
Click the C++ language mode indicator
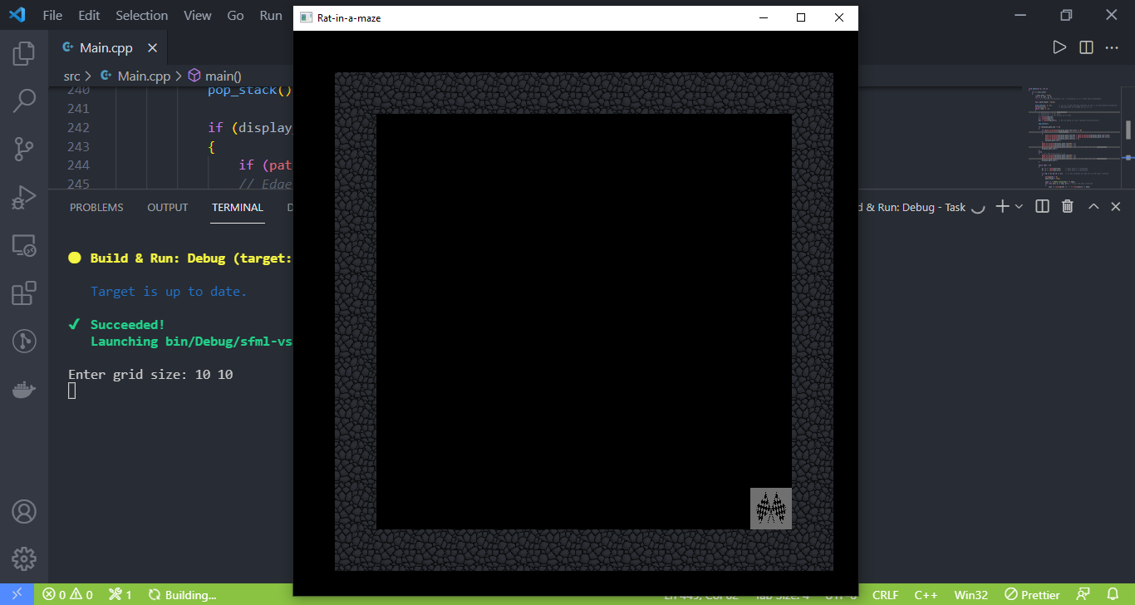point(926,594)
